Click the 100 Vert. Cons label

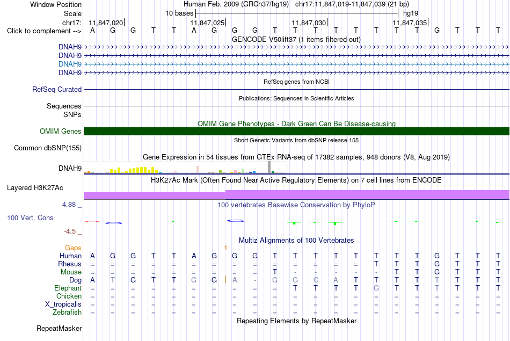coord(30,217)
